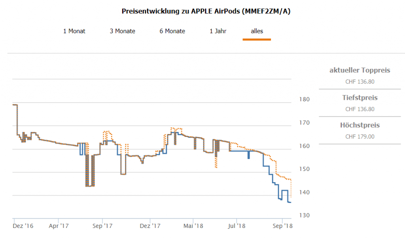Click the Mai '18 x-axis label
This screenshot has height=239, width=405.
click(193, 226)
